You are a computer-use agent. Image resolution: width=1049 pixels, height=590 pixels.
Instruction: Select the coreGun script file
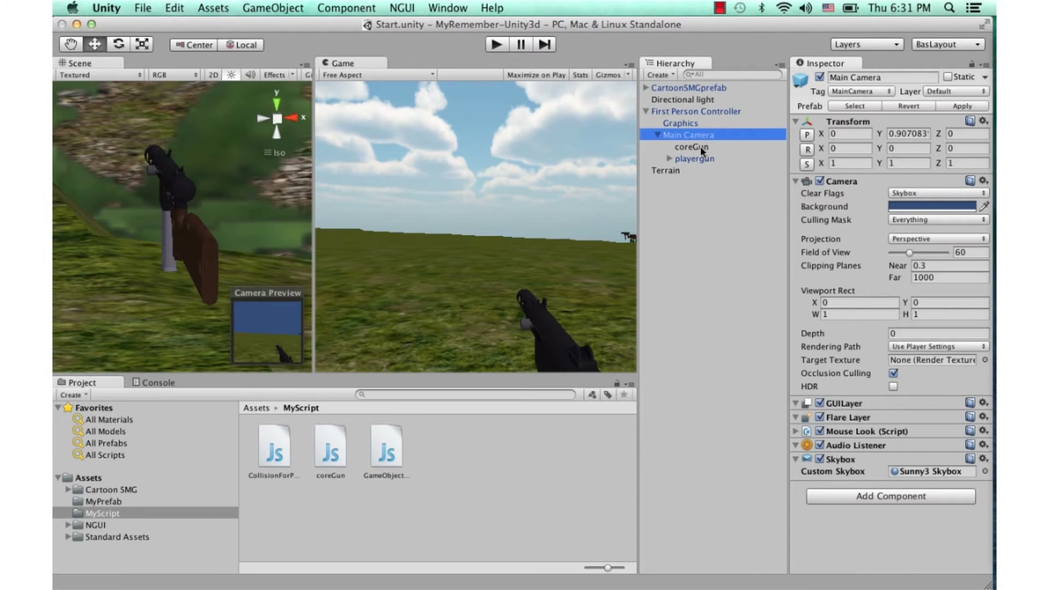point(331,452)
